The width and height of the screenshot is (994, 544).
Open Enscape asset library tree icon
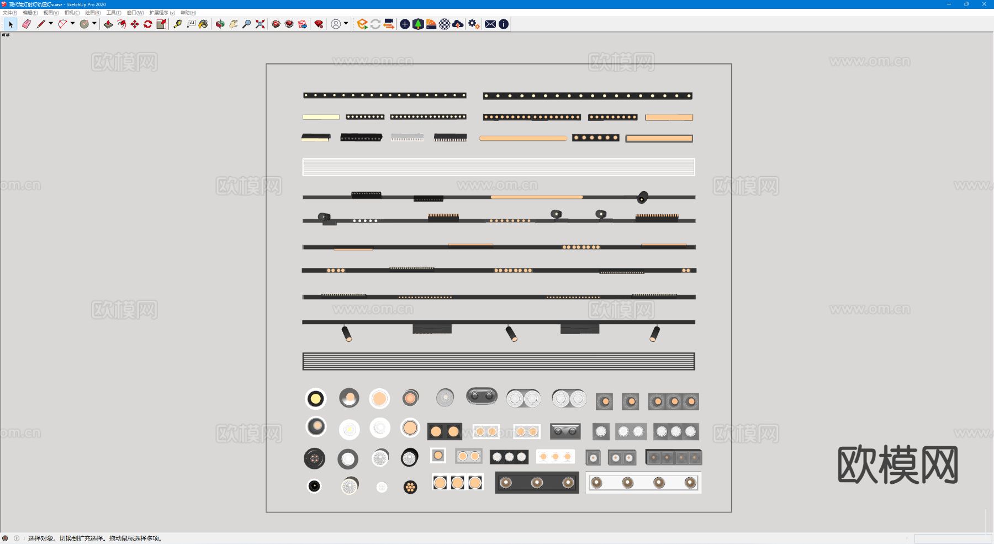tap(418, 24)
